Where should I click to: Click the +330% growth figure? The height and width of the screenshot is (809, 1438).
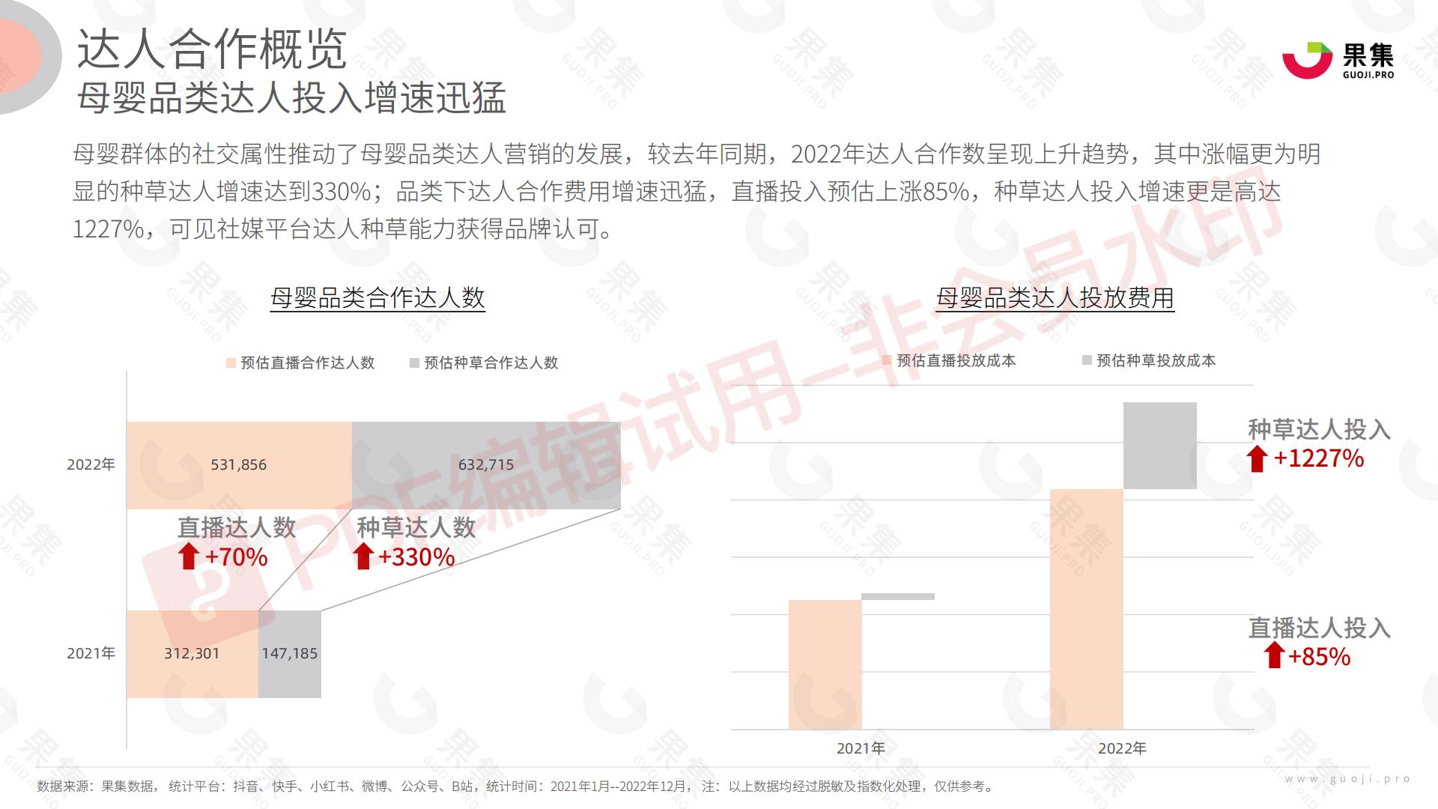[x=416, y=557]
